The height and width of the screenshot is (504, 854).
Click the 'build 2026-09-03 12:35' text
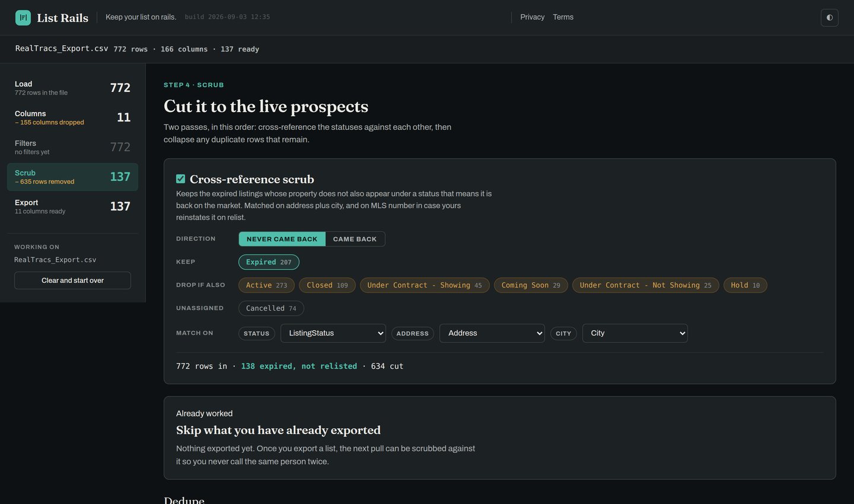pos(227,17)
